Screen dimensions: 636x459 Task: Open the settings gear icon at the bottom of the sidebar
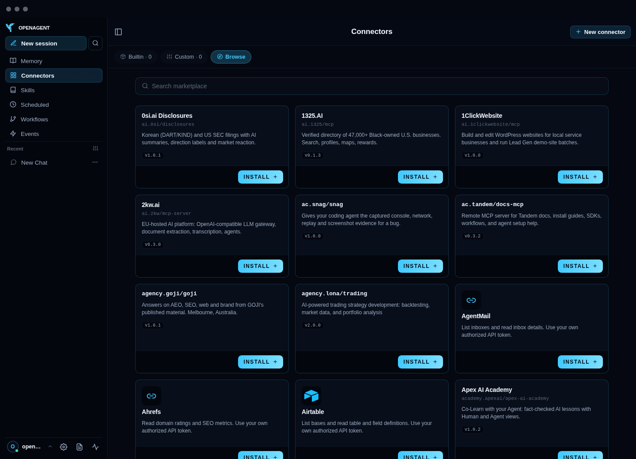pyautogui.click(x=64, y=447)
